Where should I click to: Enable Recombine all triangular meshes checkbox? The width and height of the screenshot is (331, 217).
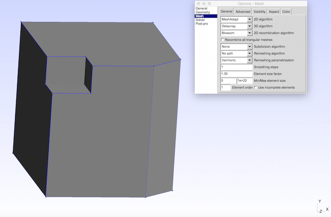pyautogui.click(x=223, y=40)
